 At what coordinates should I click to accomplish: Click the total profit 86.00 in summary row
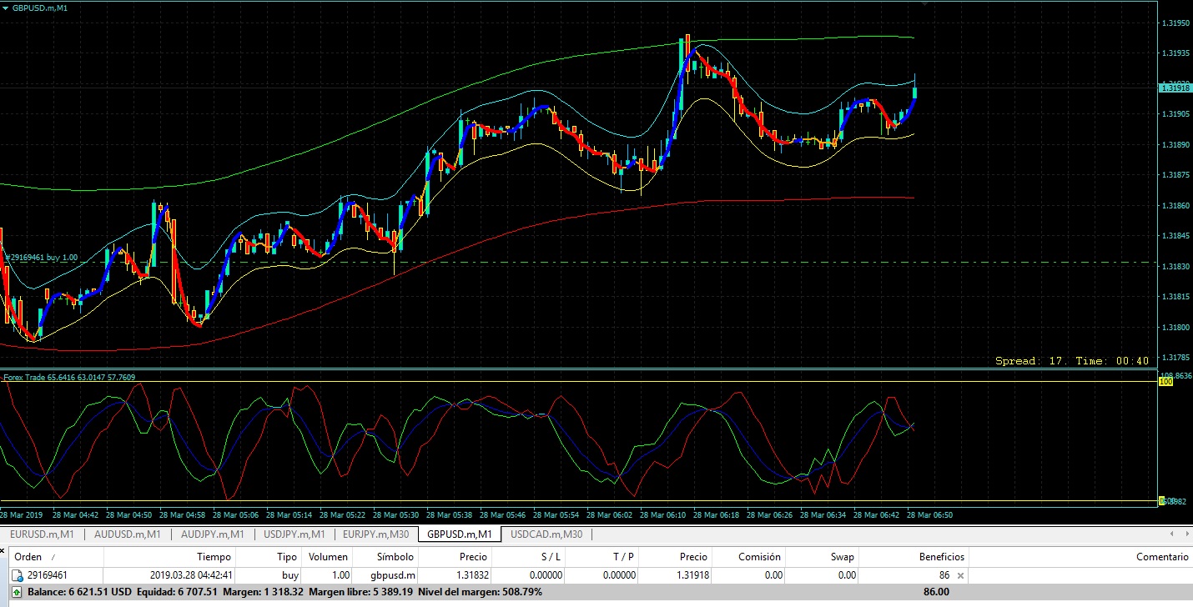point(936,592)
